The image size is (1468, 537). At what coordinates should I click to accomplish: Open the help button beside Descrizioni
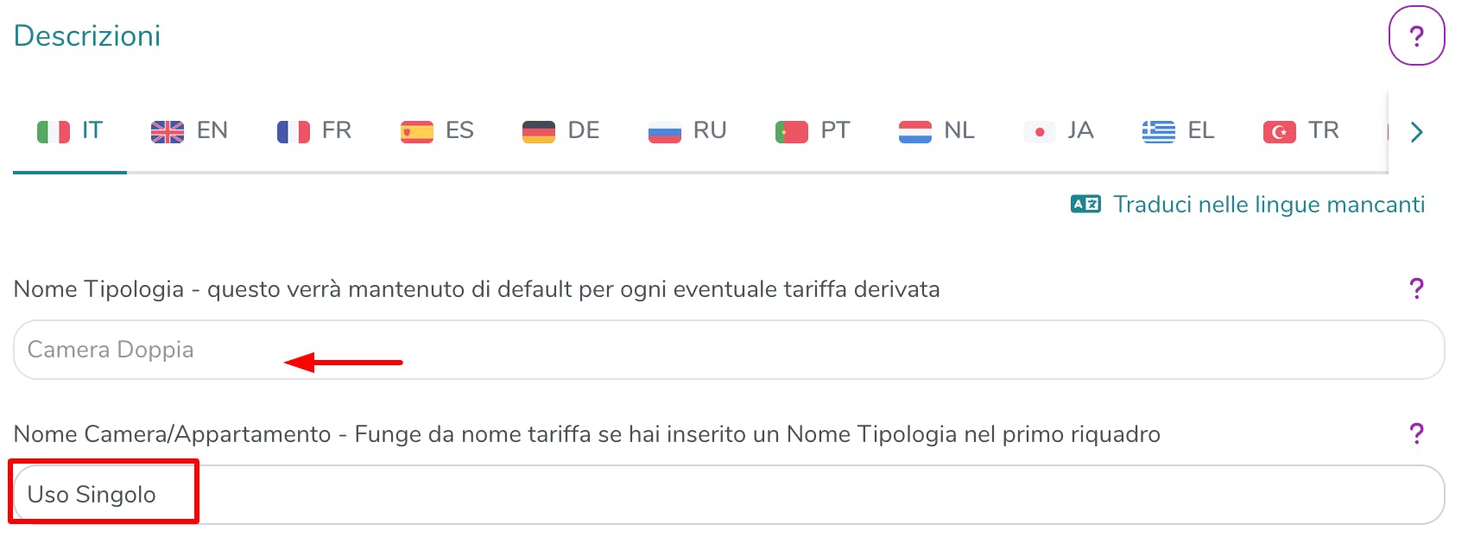[1416, 36]
